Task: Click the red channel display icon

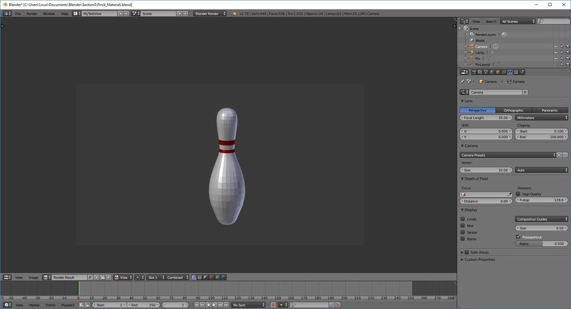Action: click(211, 278)
